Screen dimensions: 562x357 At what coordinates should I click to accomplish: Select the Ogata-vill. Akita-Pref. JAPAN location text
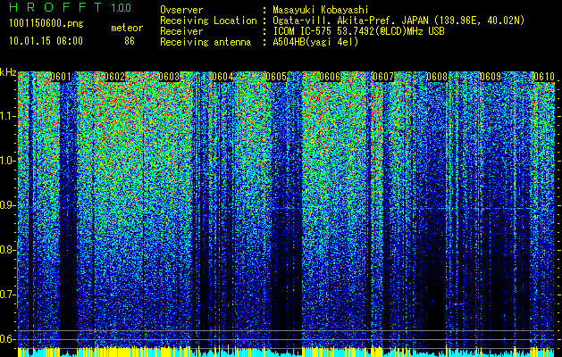click(x=398, y=21)
